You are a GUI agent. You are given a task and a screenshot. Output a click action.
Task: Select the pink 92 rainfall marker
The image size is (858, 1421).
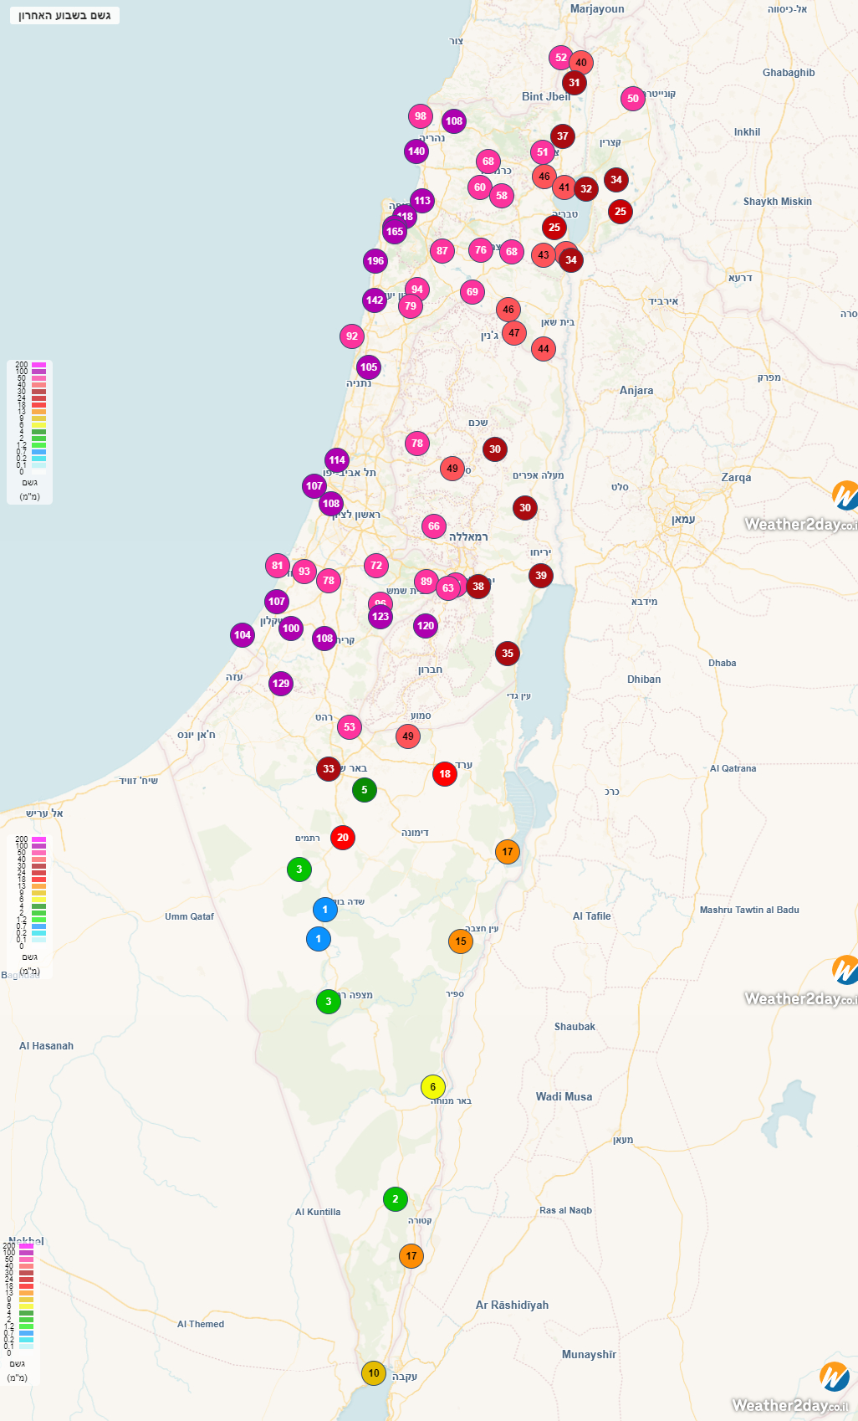click(352, 336)
